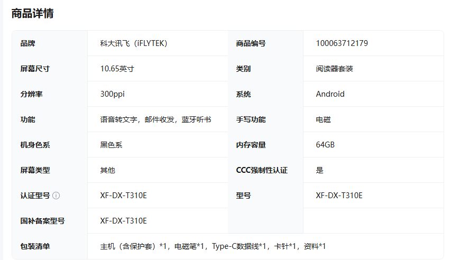Screen dimensions: 451x260
Task: Select XF-DX-T310E beside 型号 label
Action: pyautogui.click(x=339, y=196)
